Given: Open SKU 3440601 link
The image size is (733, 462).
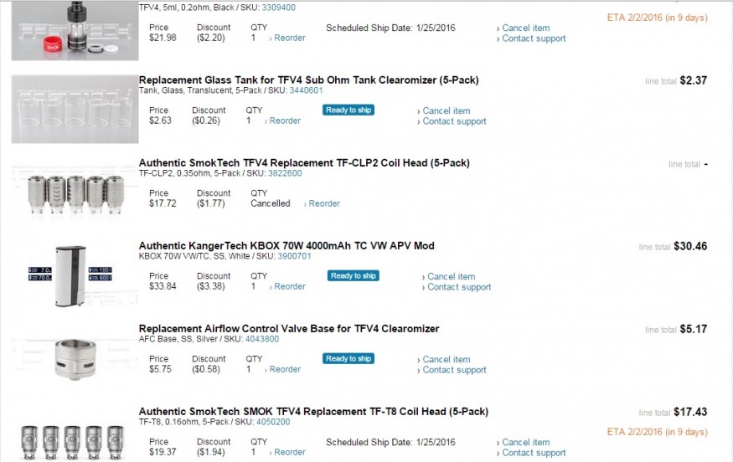Looking at the screenshot, I should 306,90.
